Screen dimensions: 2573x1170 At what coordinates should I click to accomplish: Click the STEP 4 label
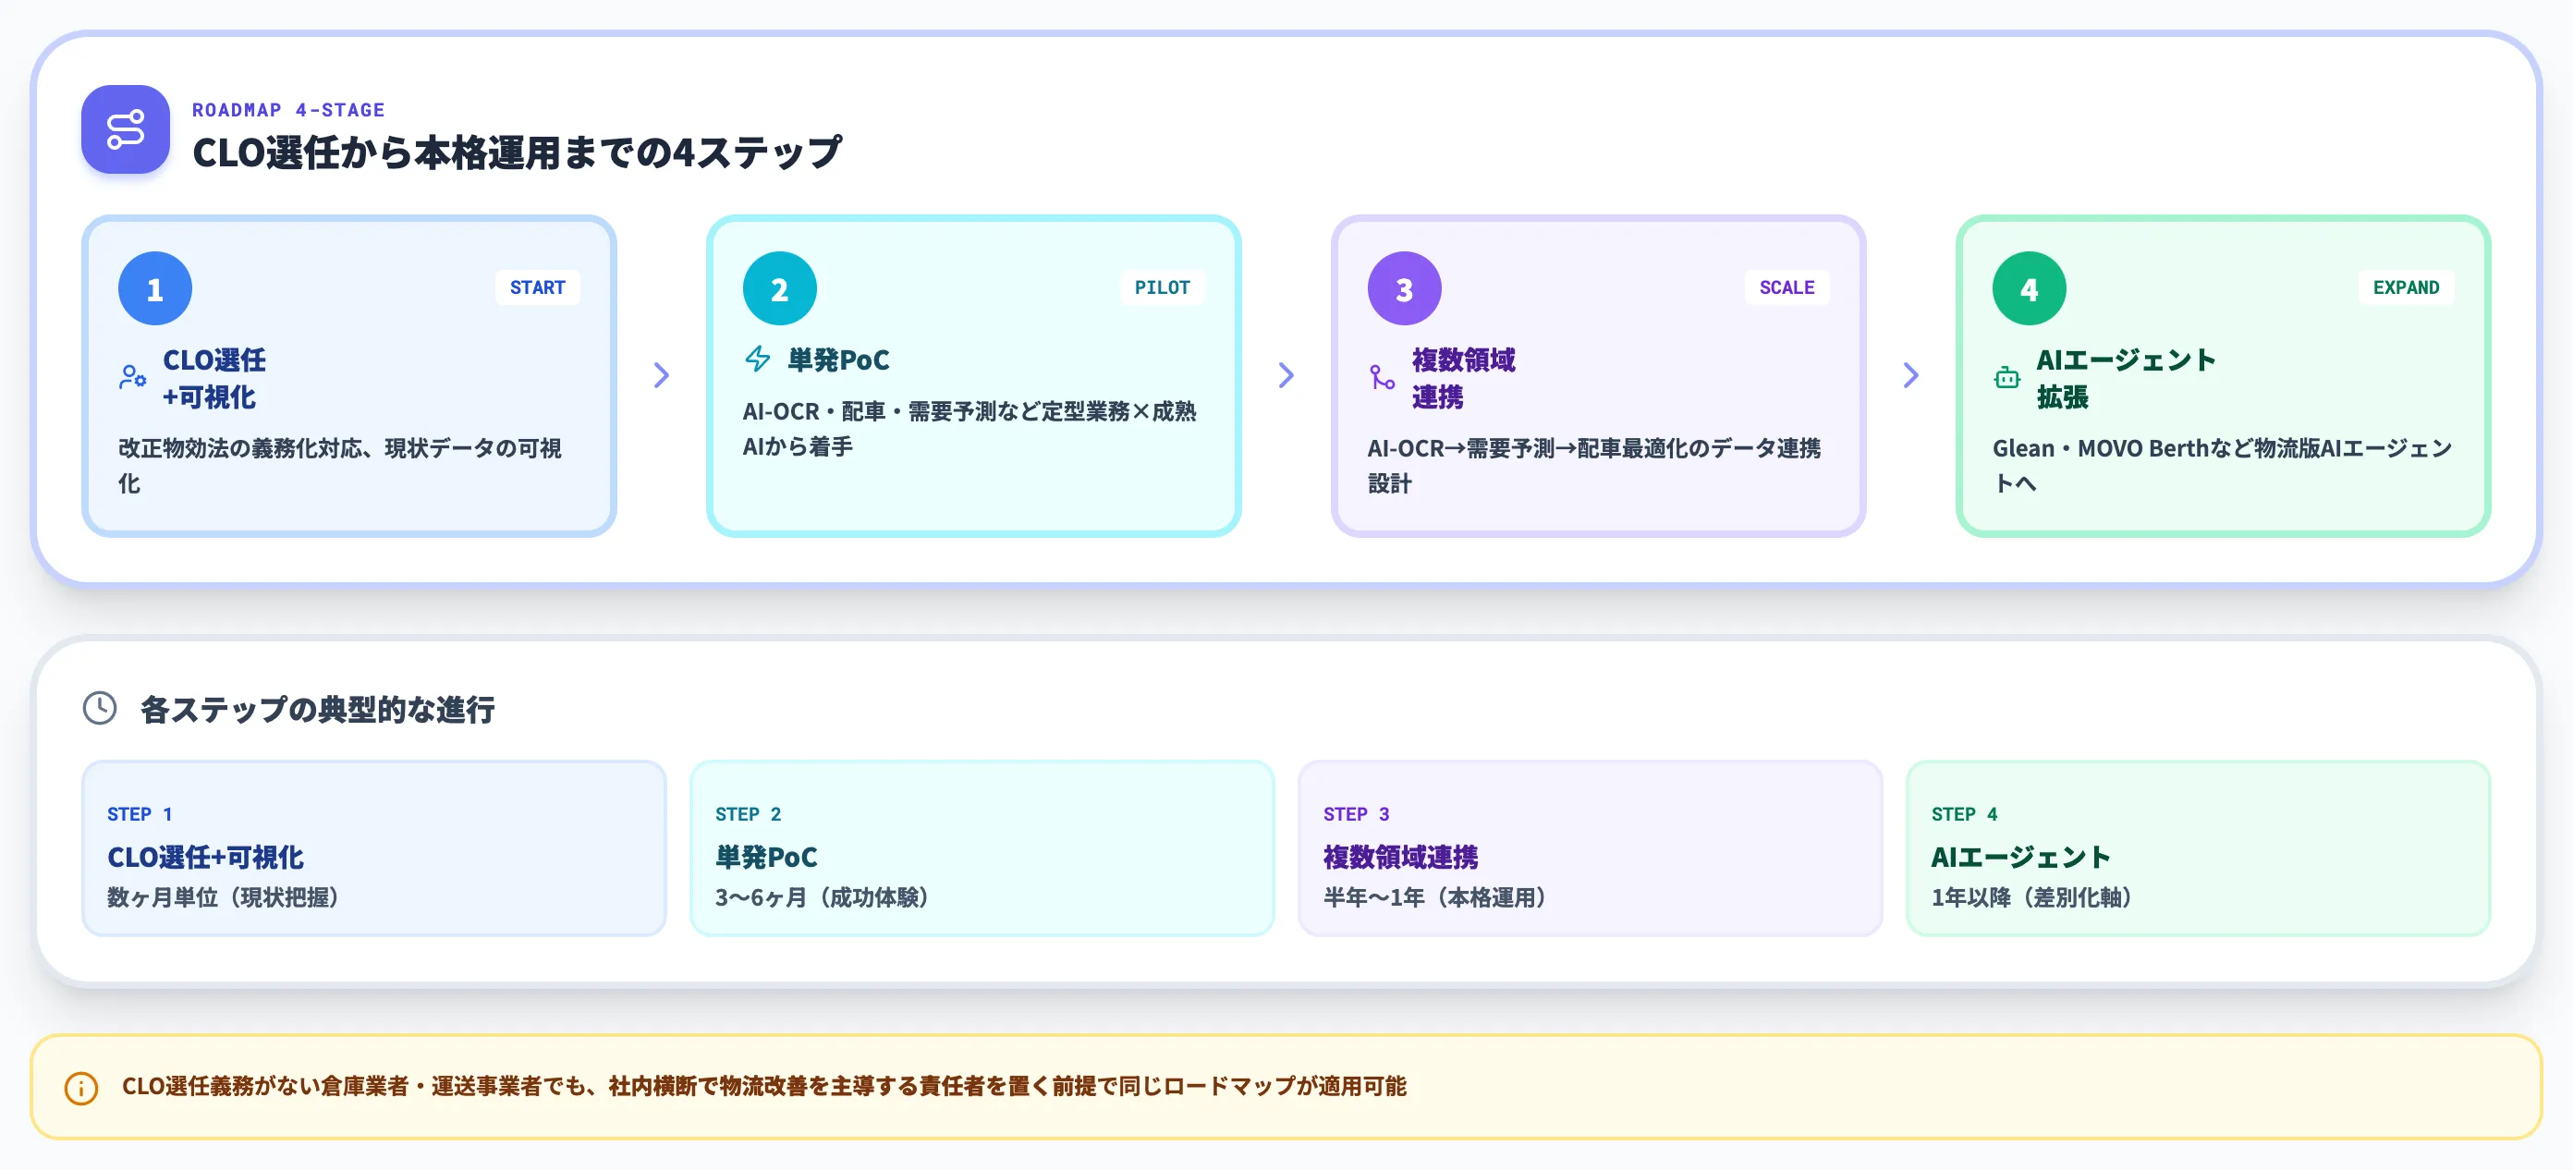click(x=1964, y=814)
